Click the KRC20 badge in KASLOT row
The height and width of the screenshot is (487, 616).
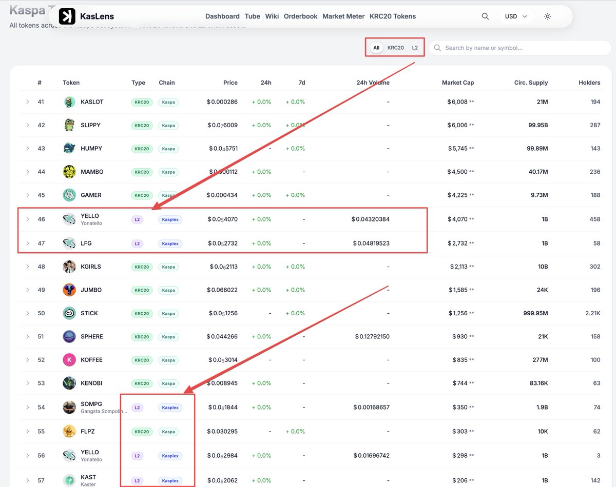click(x=142, y=102)
